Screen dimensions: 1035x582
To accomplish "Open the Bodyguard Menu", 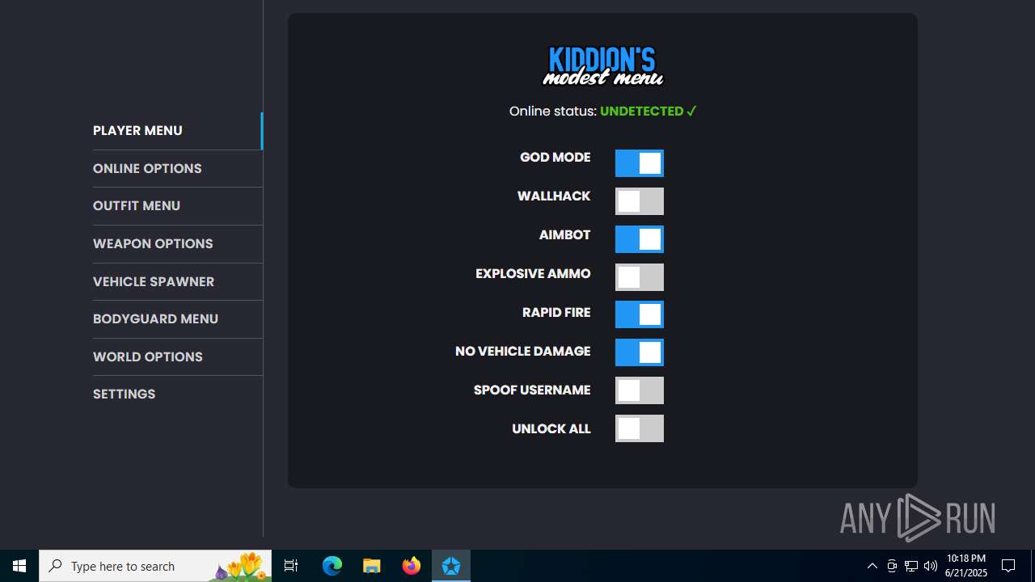I will click(x=177, y=319).
